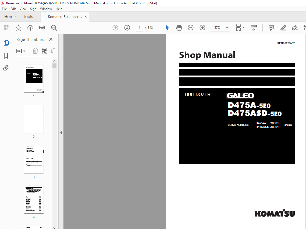The height and width of the screenshot is (229, 306).
Task: Click the thumbnails scrollbar down arrow
Action: pyautogui.click(x=54, y=227)
